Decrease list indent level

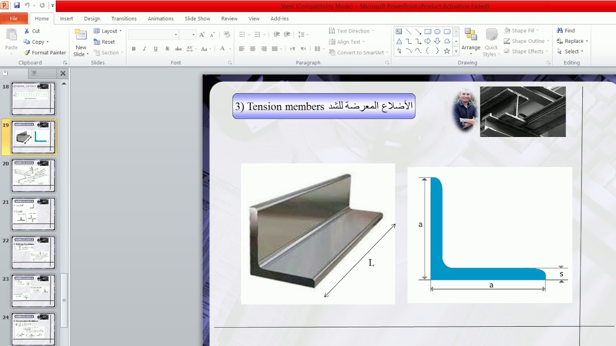[276, 35]
